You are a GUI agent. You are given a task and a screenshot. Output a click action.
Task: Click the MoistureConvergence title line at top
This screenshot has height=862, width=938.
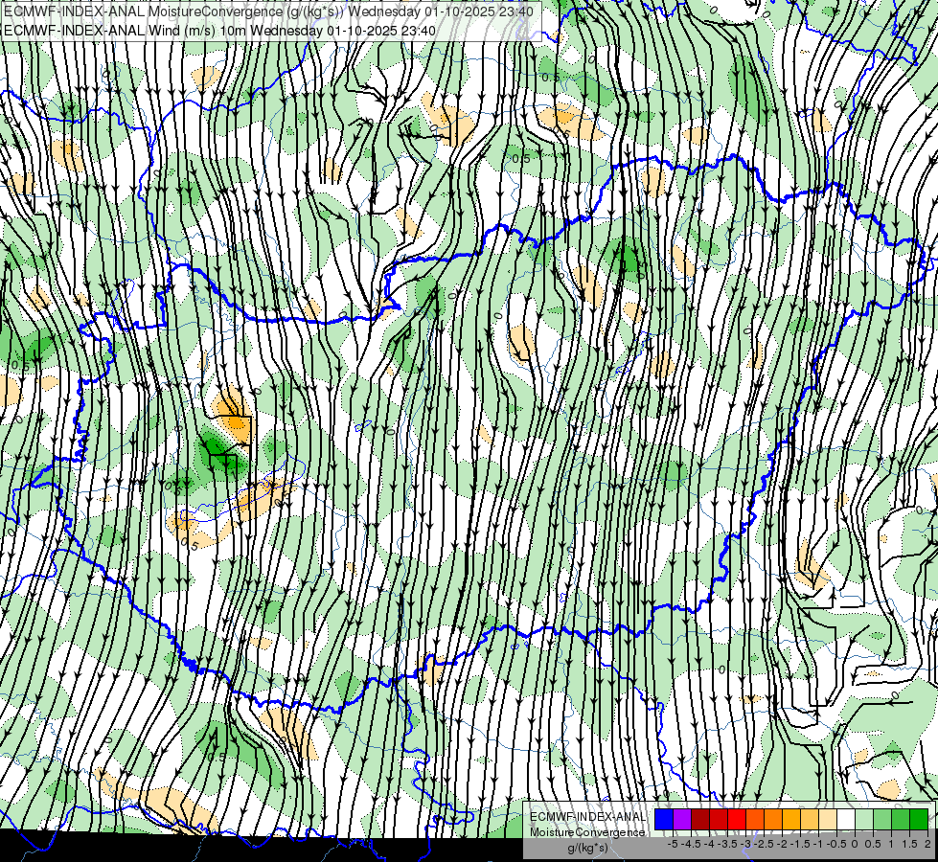pyautogui.click(x=268, y=11)
